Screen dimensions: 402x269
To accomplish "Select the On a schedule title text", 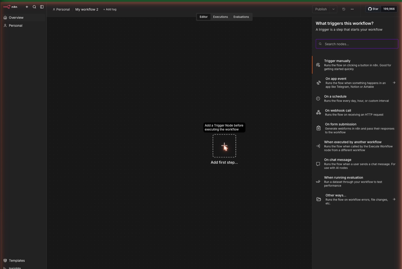I will (x=335, y=97).
